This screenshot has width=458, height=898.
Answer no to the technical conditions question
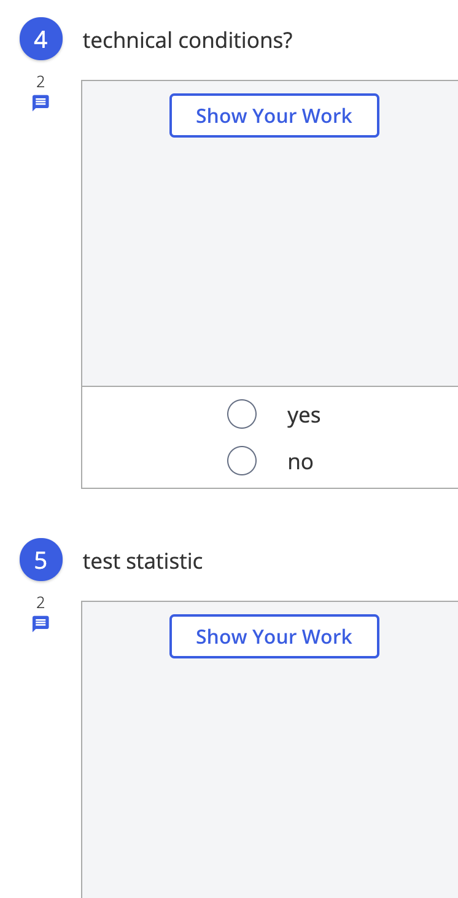coord(242,460)
